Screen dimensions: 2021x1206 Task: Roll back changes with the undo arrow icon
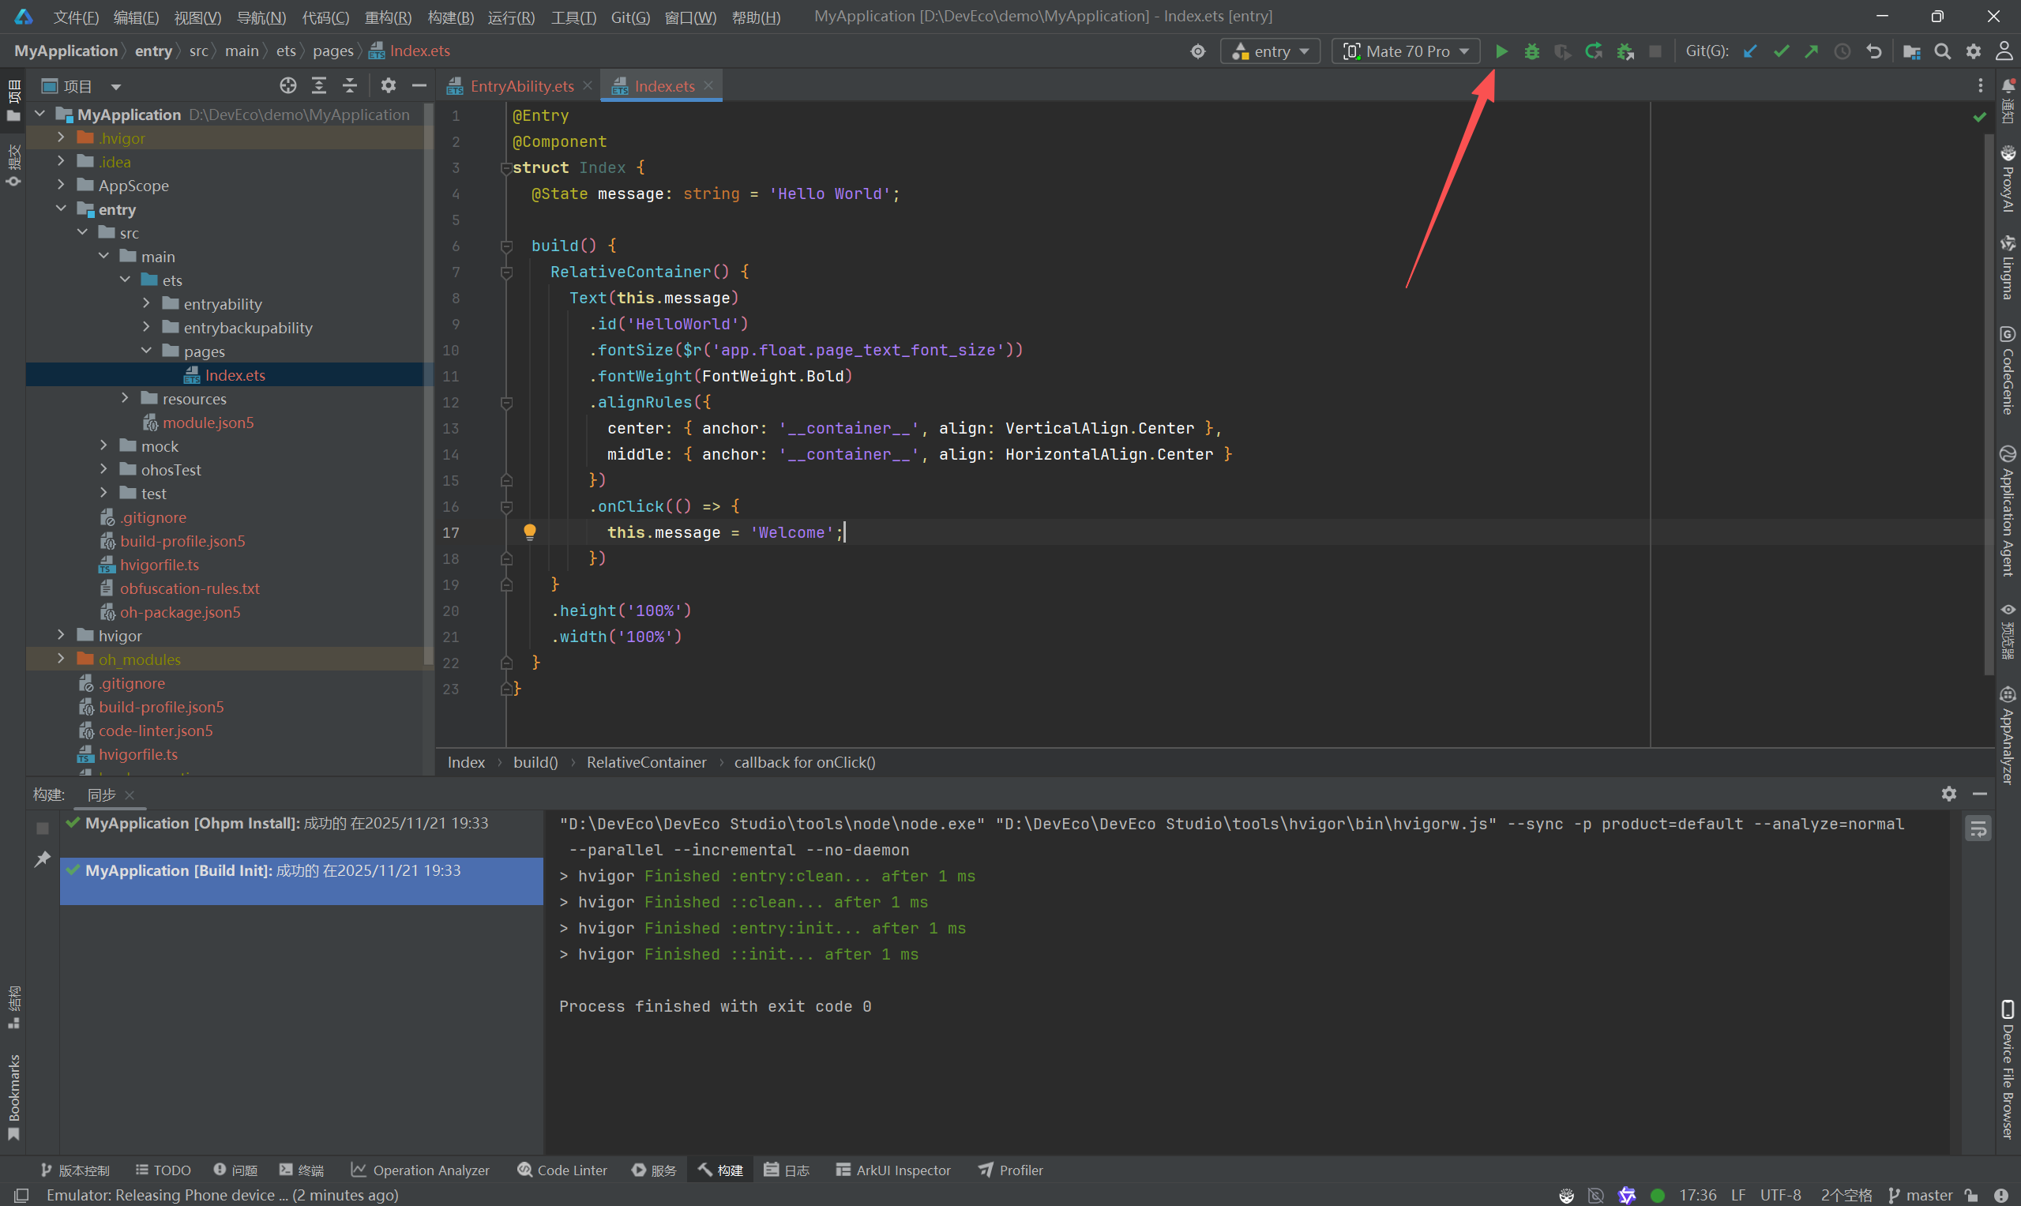tap(1874, 51)
